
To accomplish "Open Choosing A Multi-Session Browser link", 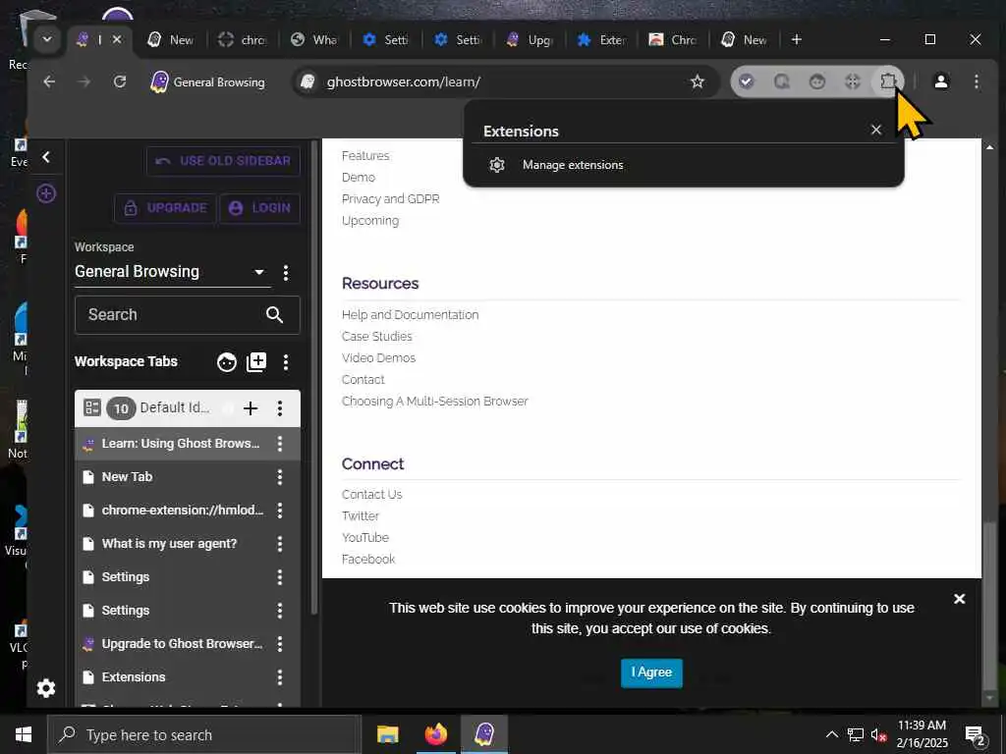I will click(434, 402).
